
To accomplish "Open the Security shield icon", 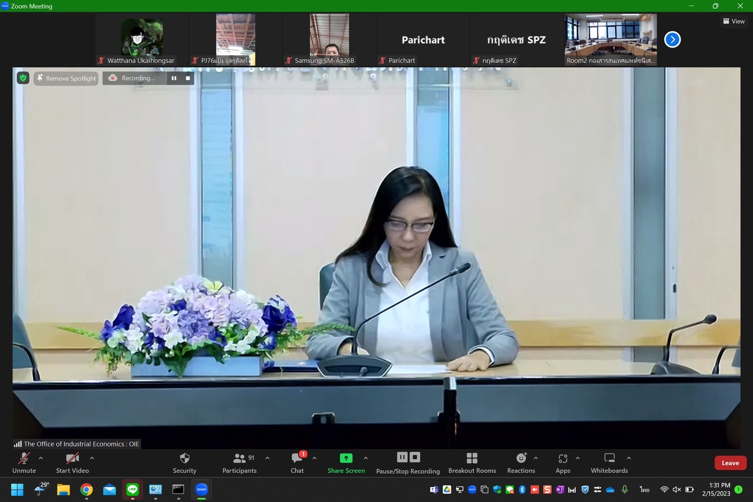I will 184,458.
